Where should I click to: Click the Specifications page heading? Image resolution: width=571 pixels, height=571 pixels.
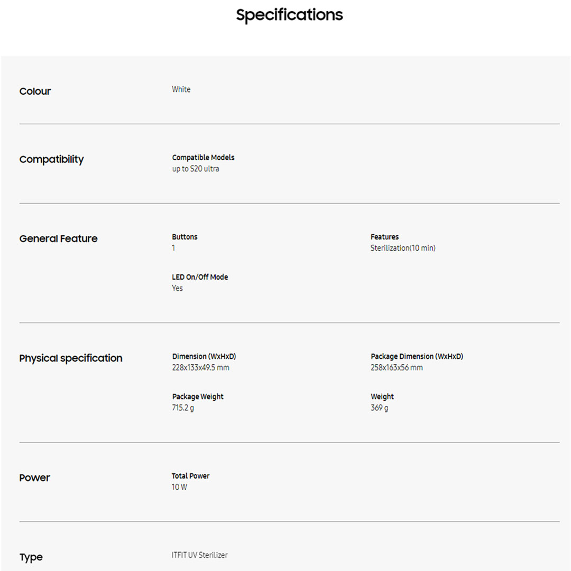pos(289,15)
